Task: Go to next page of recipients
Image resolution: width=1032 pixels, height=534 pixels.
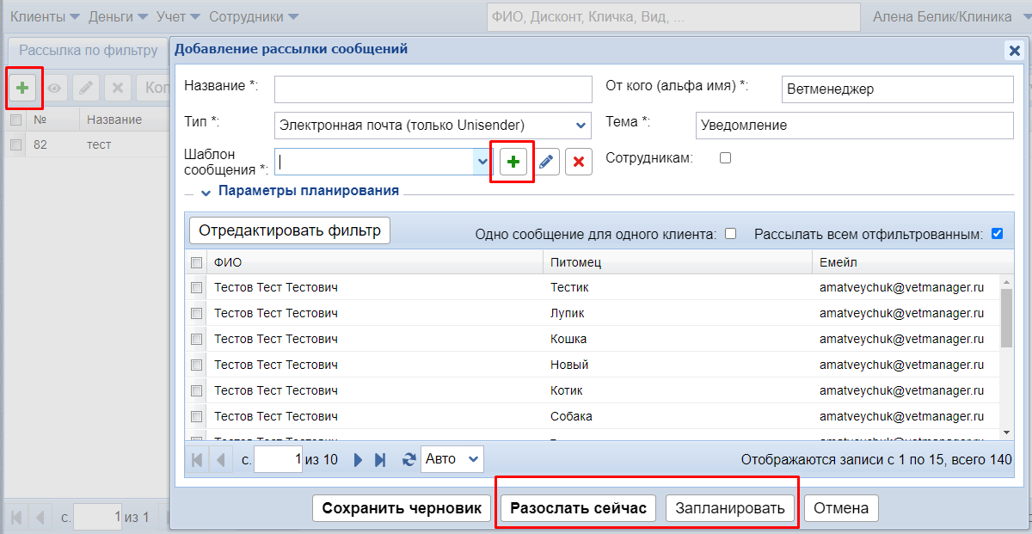Action: 359,460
